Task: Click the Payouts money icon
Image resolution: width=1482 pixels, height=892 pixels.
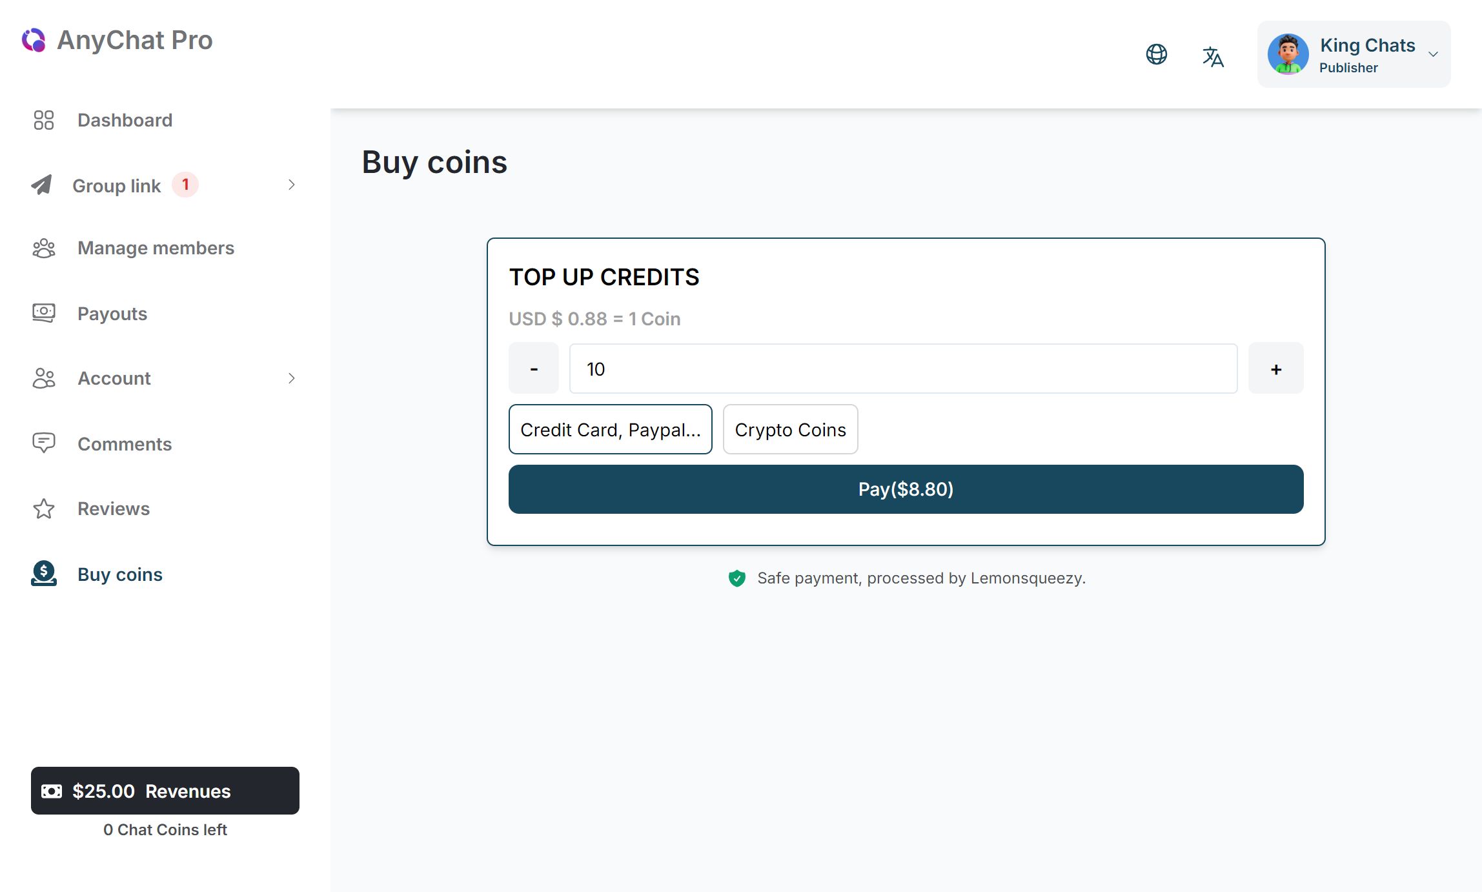Action: (44, 314)
